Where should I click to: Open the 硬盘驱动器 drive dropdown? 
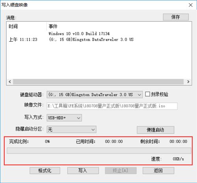[x=95, y=94]
